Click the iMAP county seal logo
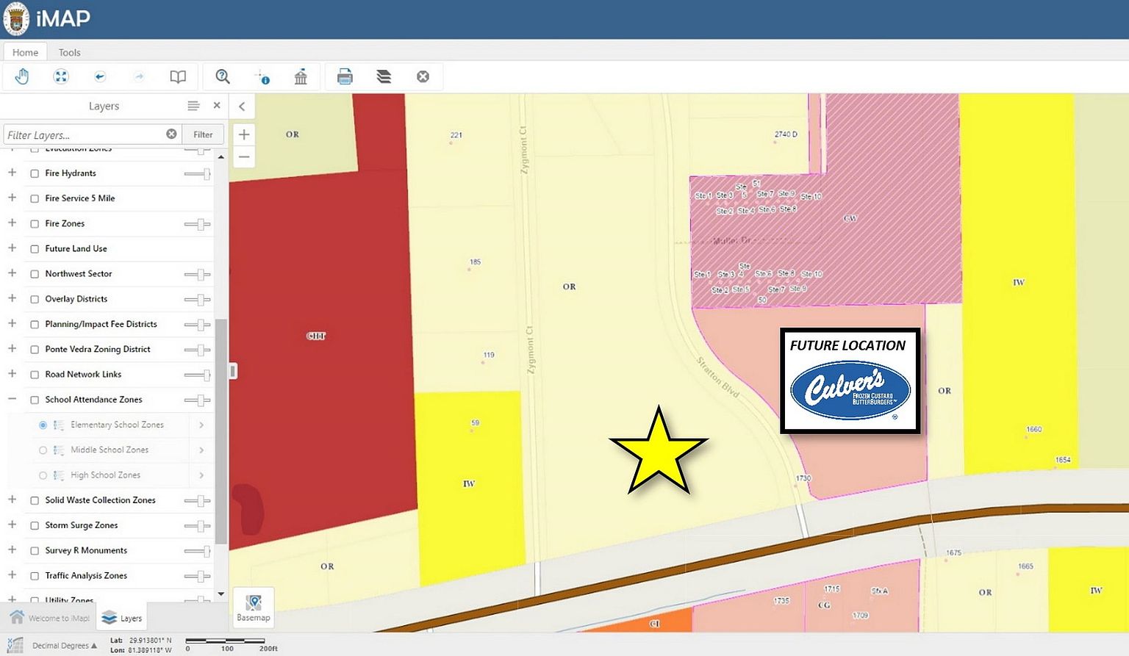The width and height of the screenshot is (1129, 656). [x=16, y=19]
